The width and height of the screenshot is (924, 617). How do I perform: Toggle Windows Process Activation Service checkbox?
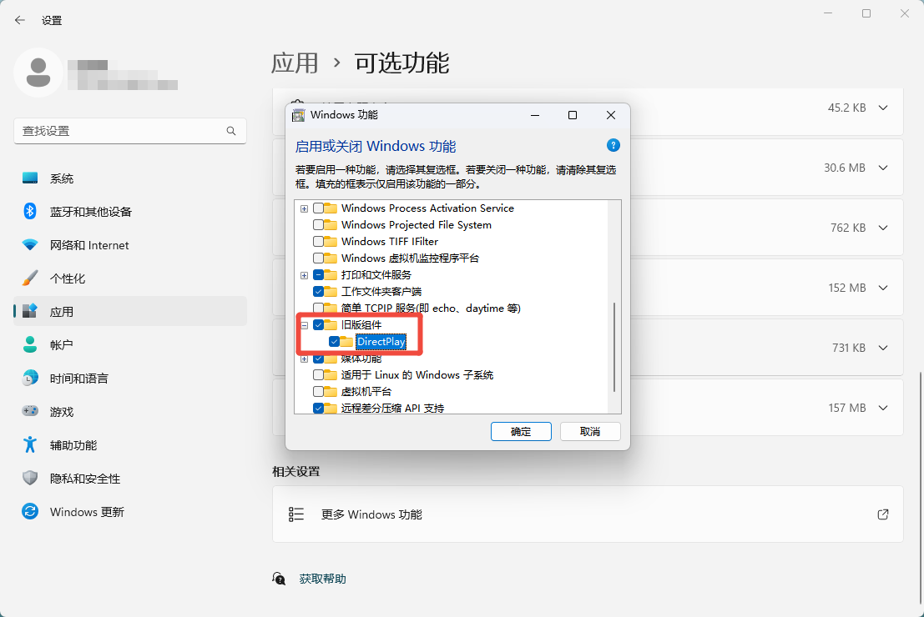318,208
